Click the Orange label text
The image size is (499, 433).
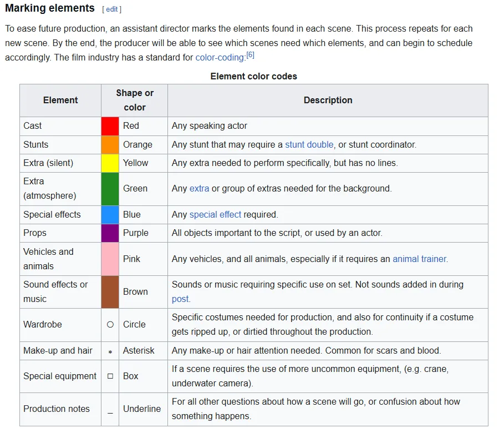click(138, 145)
